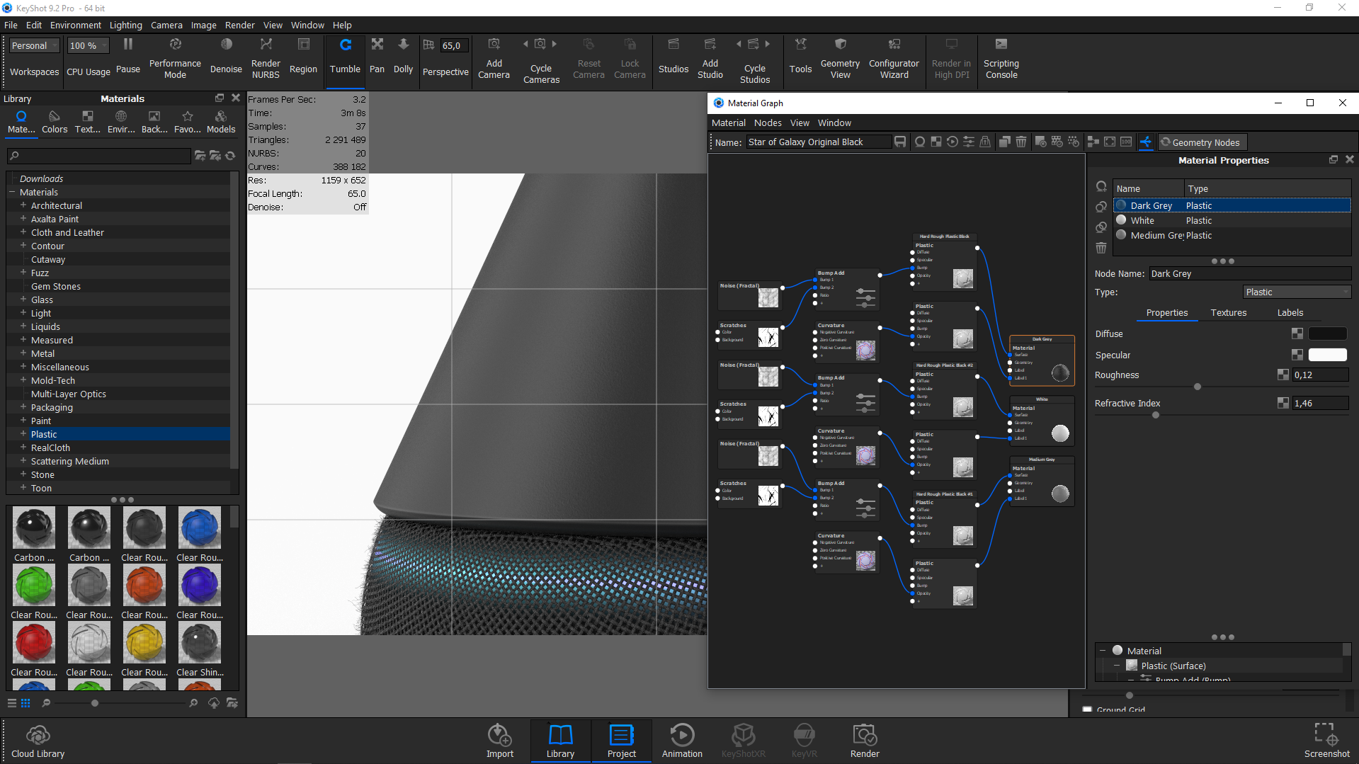Viewport: 1359px width, 764px height.
Task: Activate the Pan tool
Action: [x=377, y=60]
